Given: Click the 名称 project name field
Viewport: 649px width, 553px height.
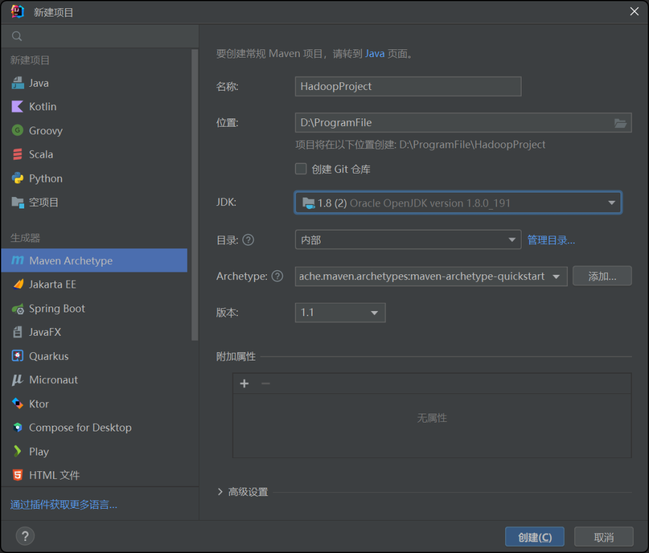Looking at the screenshot, I should (408, 86).
